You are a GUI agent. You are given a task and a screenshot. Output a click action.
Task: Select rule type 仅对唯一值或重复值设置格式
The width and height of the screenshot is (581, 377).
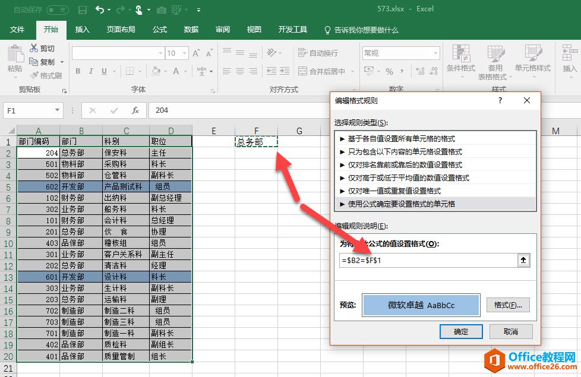(x=435, y=191)
